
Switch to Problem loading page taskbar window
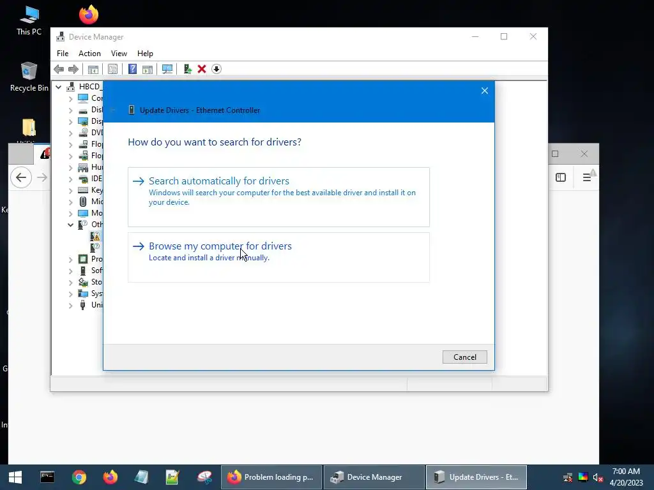click(x=271, y=477)
